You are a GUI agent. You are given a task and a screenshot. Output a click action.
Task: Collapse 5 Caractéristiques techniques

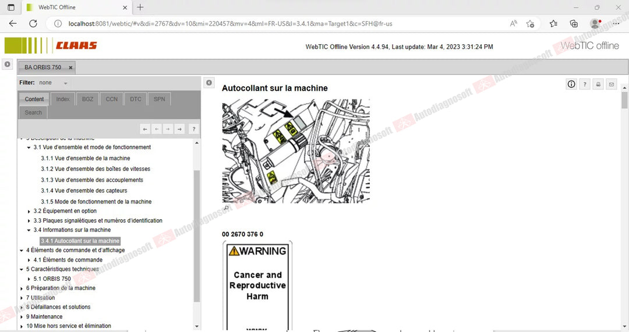pyautogui.click(x=22, y=269)
